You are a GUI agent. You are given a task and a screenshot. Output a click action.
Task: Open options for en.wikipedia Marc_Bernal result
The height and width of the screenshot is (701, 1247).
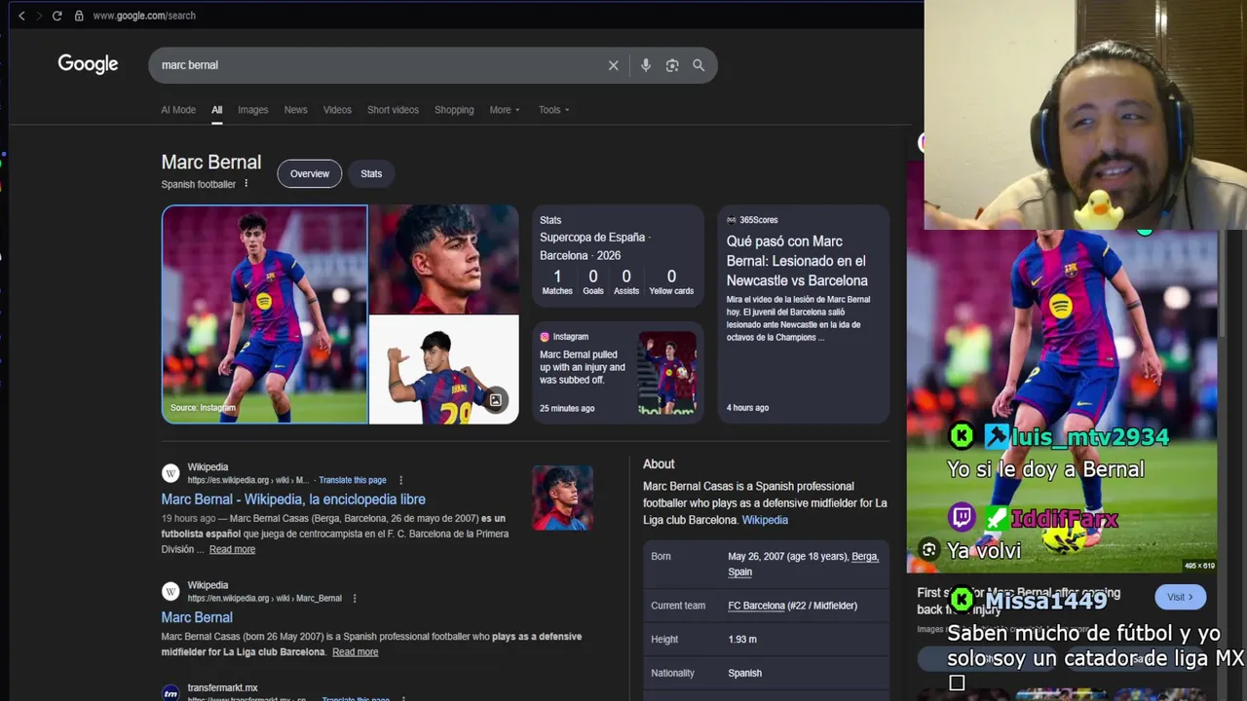[355, 598]
